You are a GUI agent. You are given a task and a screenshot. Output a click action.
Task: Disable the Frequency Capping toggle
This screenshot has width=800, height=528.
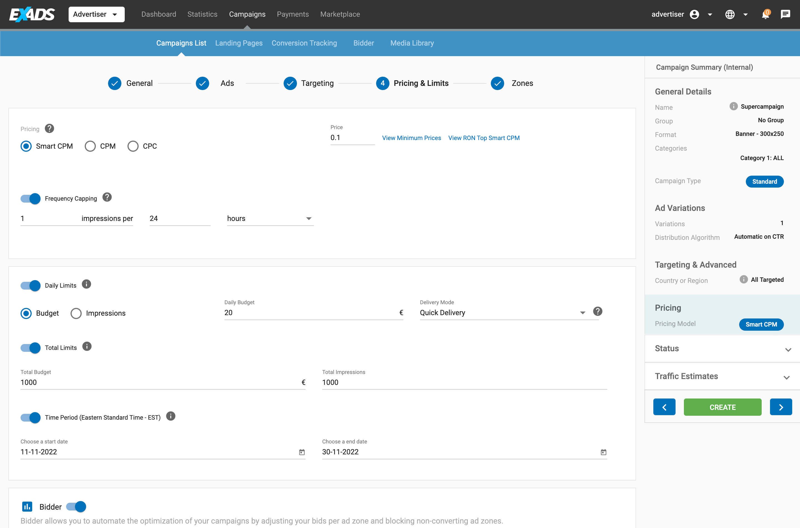tap(30, 199)
